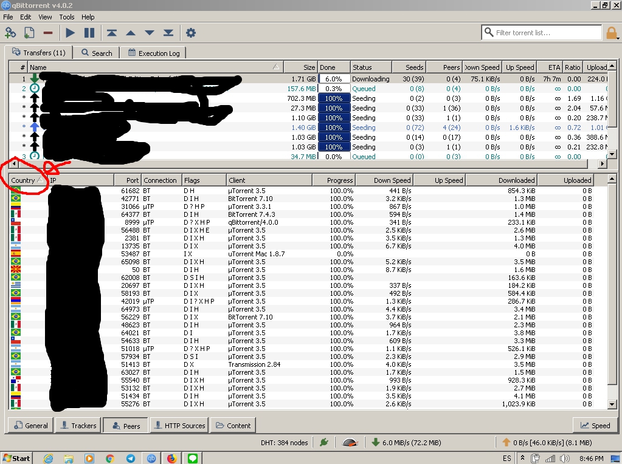Click 6.0% progress bar of downloading torrent
Viewport: 622px width, 464px height.
(334, 79)
